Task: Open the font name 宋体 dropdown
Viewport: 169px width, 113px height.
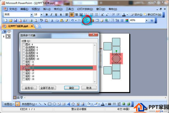Action: click(x=32, y=15)
